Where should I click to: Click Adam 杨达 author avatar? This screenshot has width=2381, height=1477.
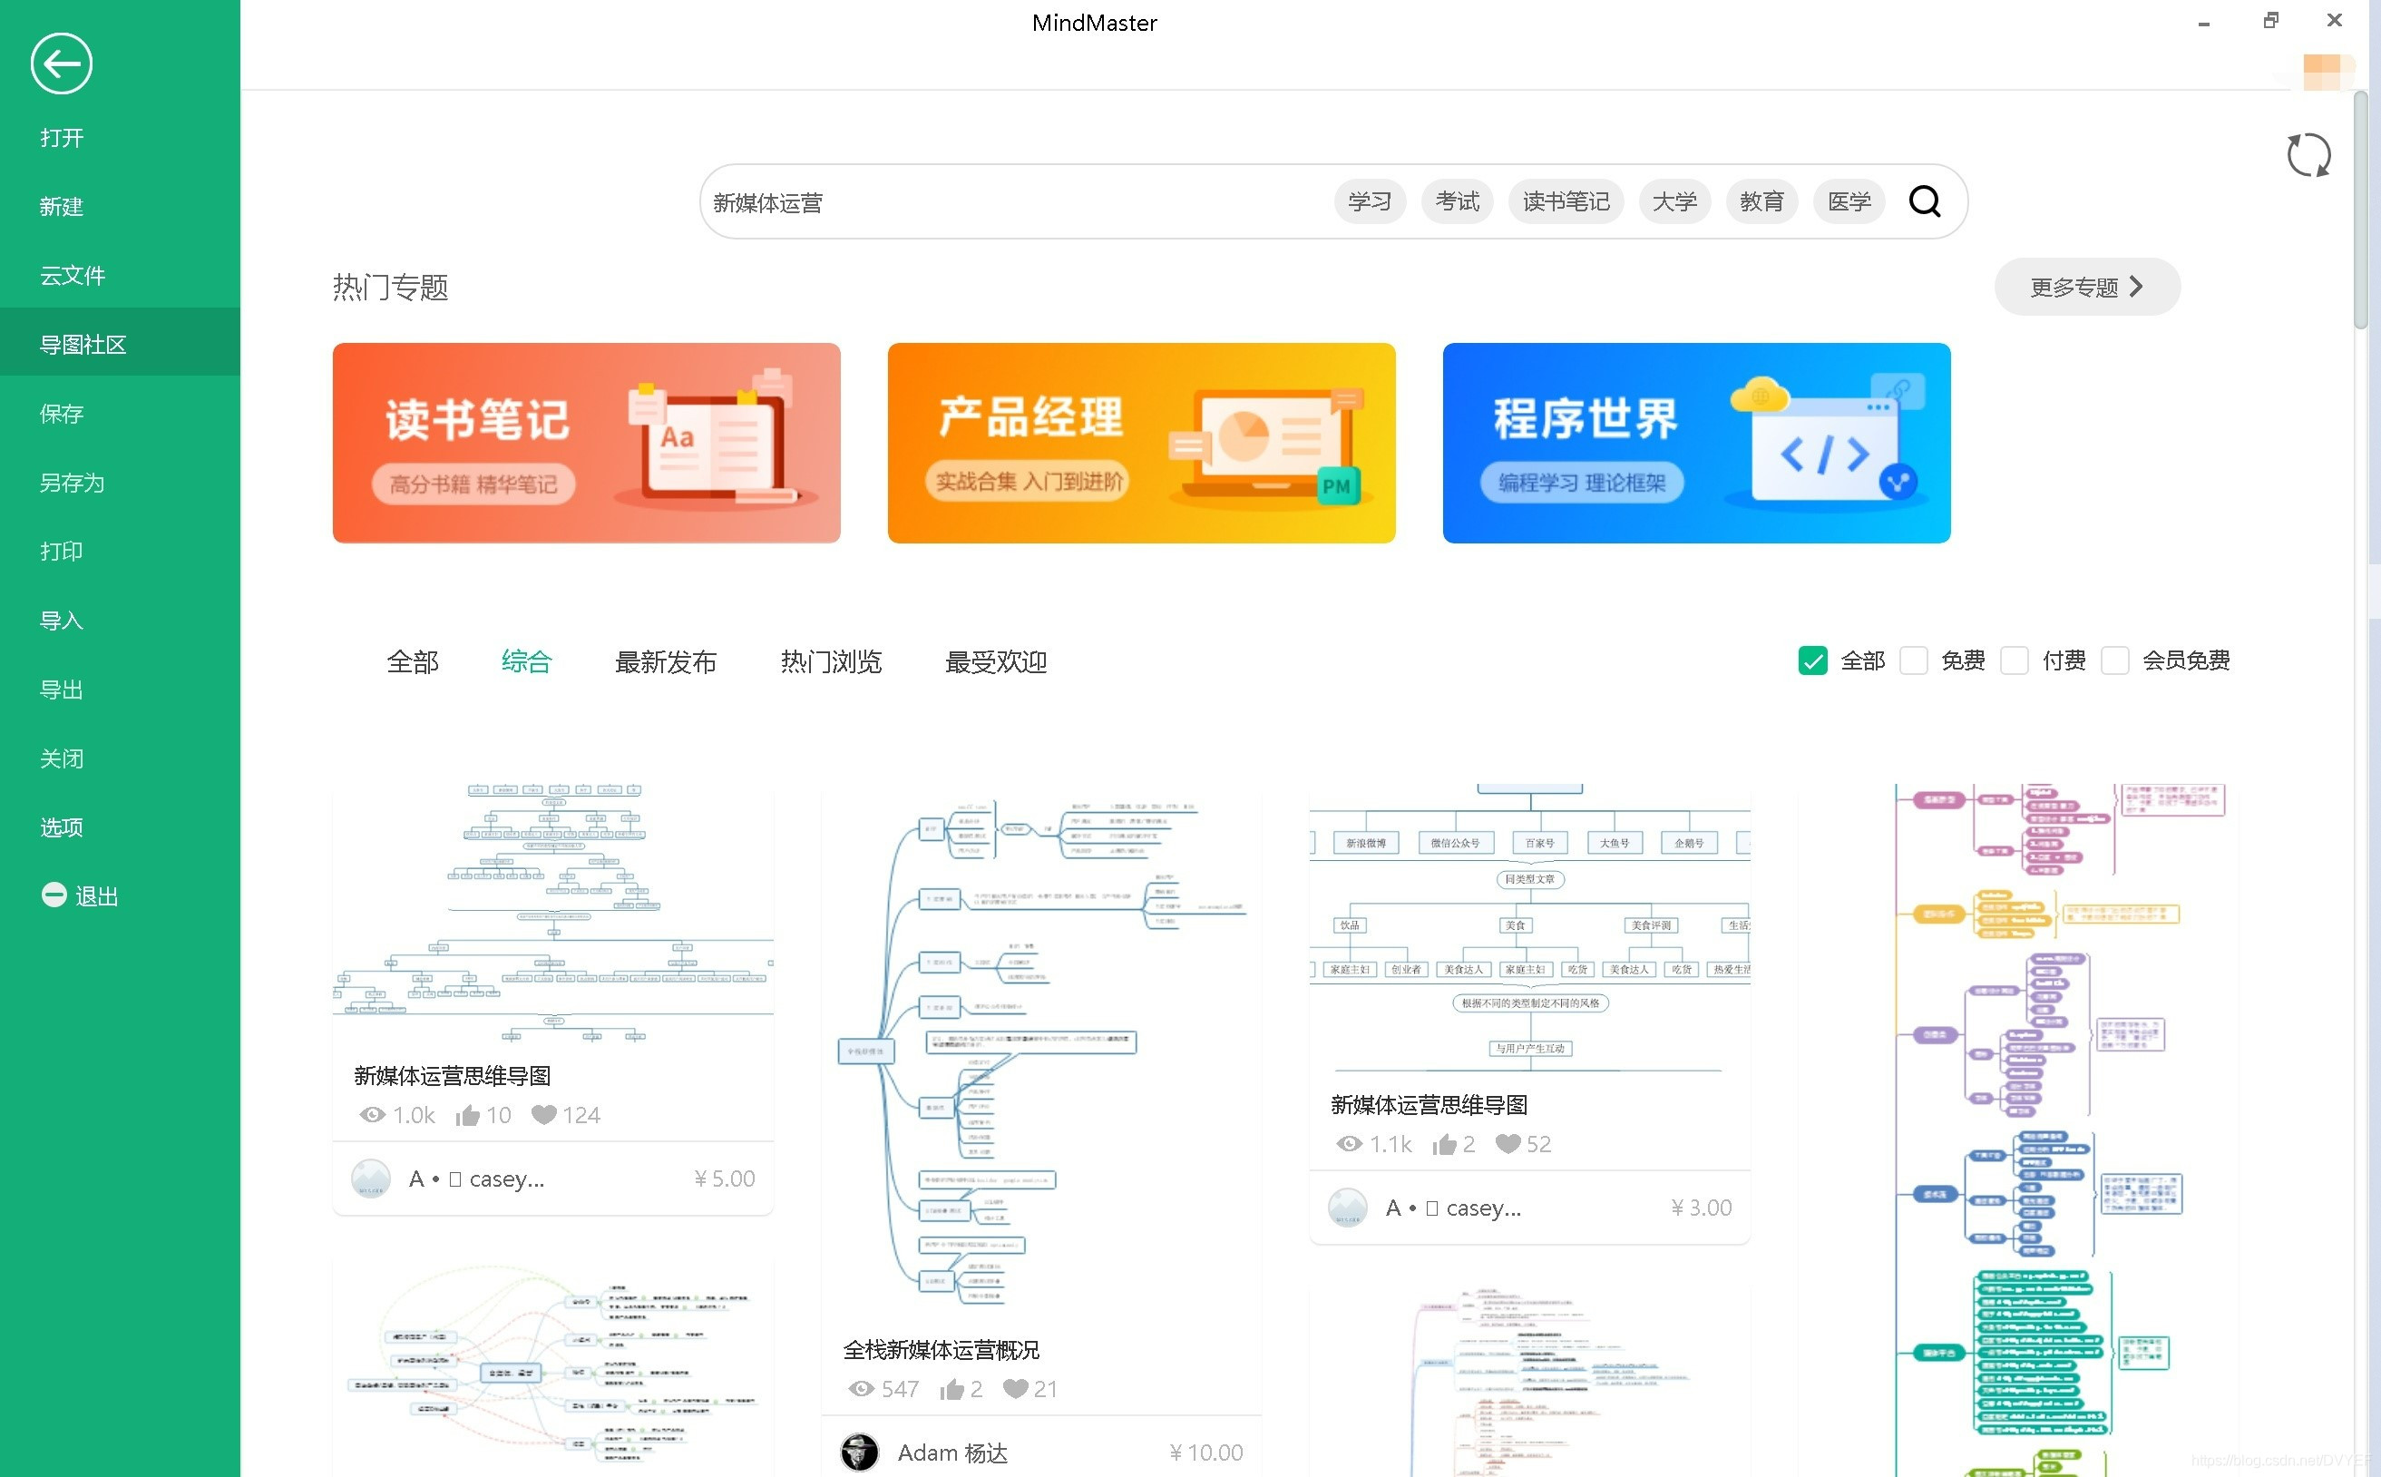[859, 1453]
